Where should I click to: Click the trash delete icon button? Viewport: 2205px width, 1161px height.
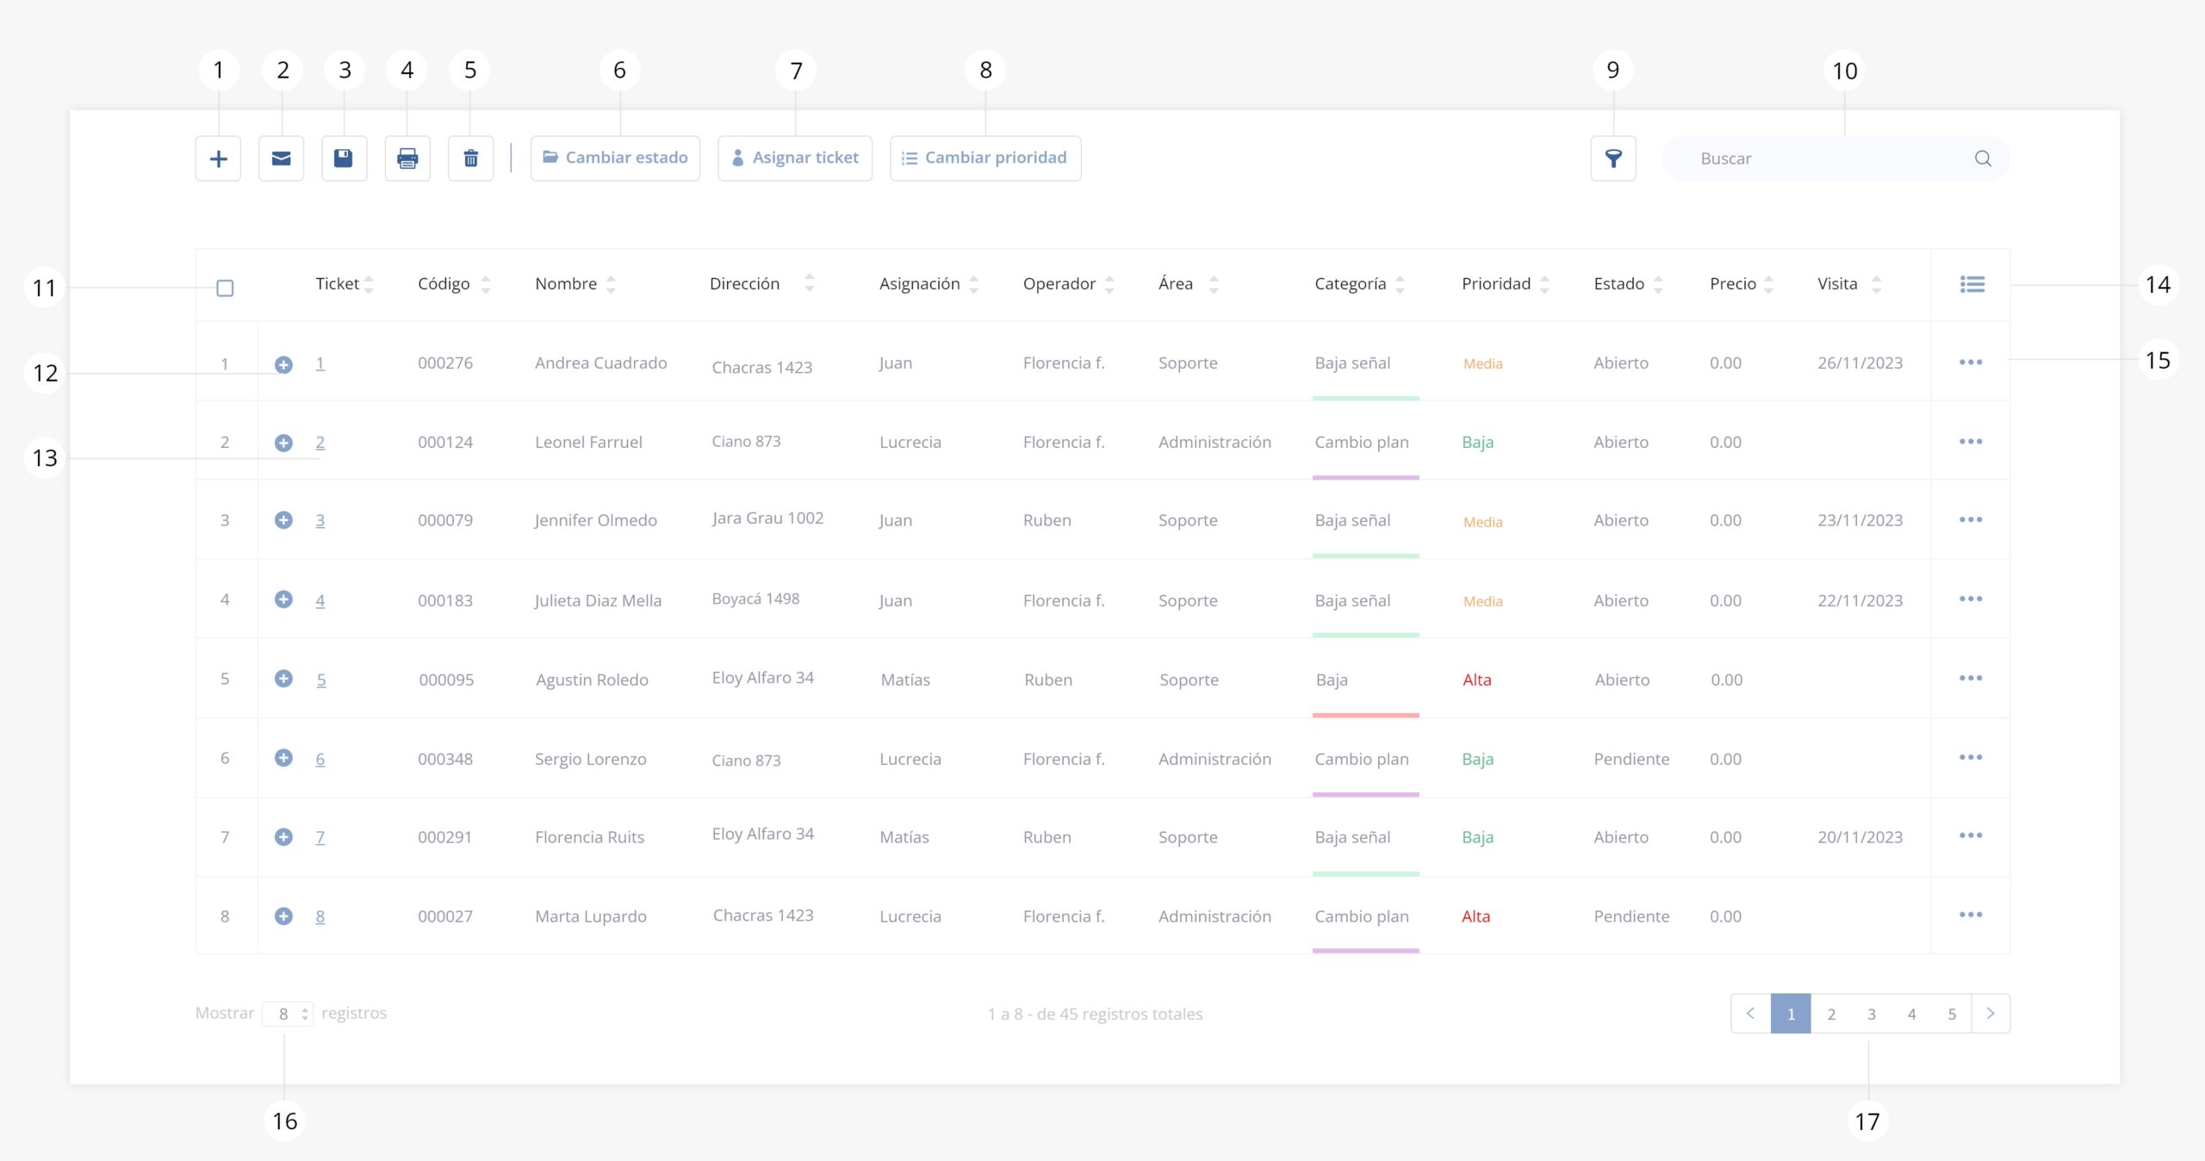(x=471, y=158)
